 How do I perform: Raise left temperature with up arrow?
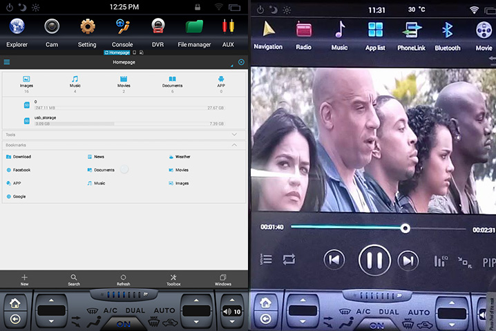point(51,300)
